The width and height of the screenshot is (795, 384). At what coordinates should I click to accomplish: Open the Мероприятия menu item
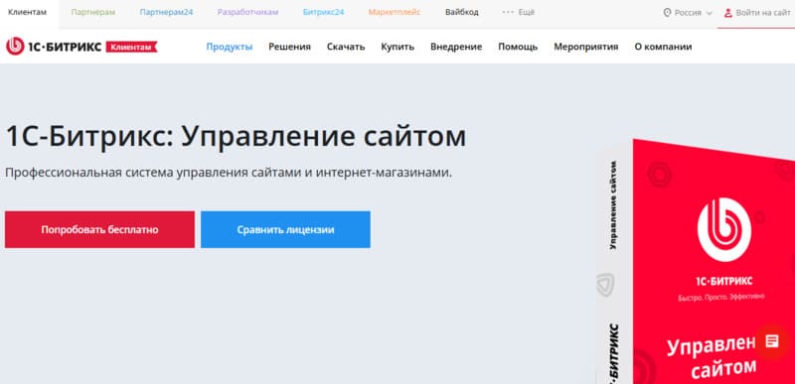[x=586, y=47]
